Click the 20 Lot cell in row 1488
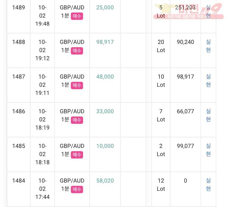 (x=161, y=46)
